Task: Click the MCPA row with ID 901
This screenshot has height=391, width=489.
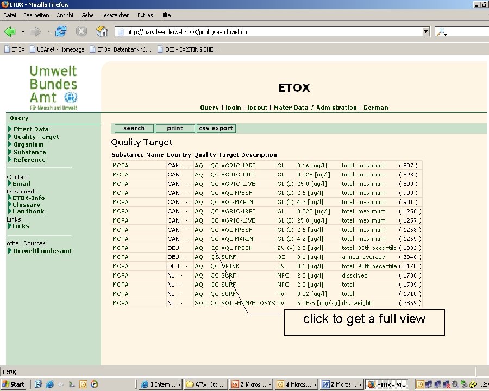Action: [x=266, y=202]
